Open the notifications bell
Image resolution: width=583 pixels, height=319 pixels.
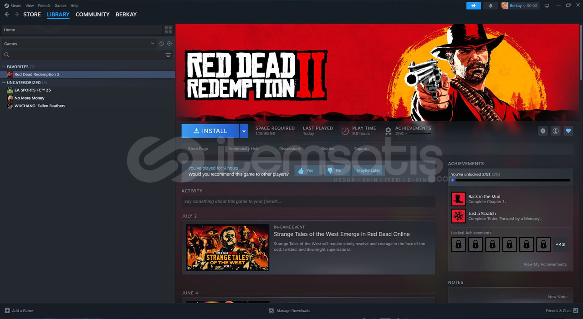click(491, 5)
